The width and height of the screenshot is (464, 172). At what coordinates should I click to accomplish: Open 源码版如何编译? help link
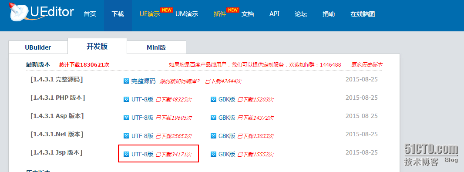tap(180, 81)
